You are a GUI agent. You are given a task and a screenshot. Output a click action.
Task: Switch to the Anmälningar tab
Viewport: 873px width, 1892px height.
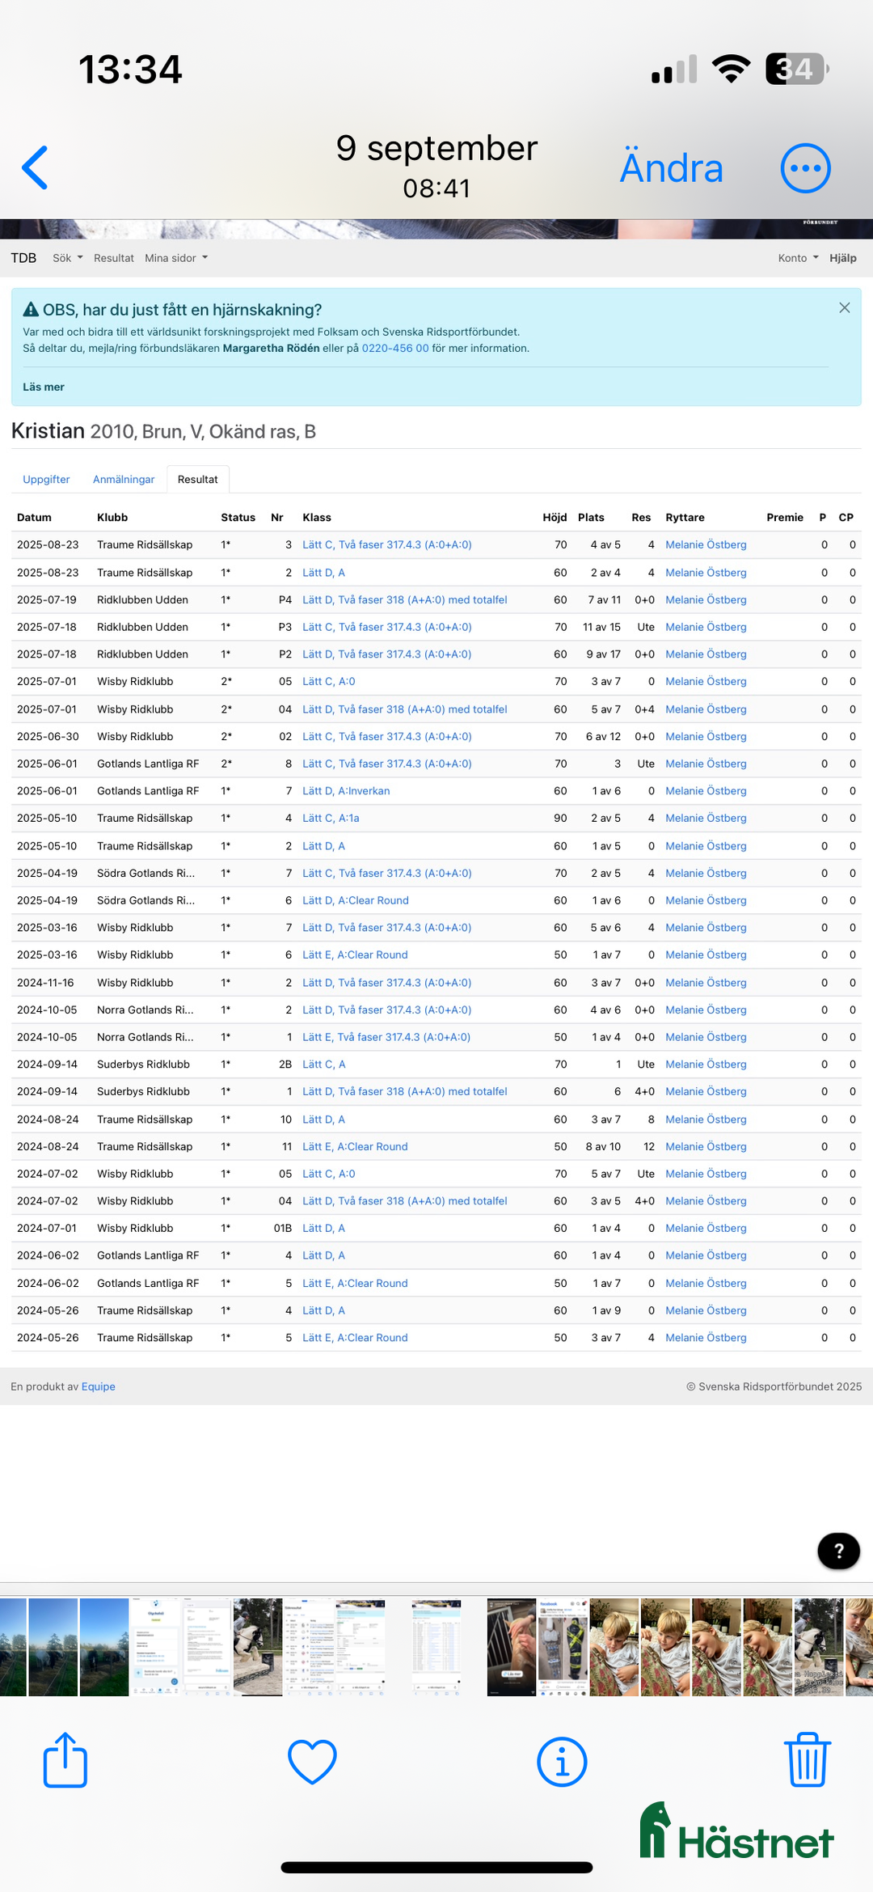(124, 480)
